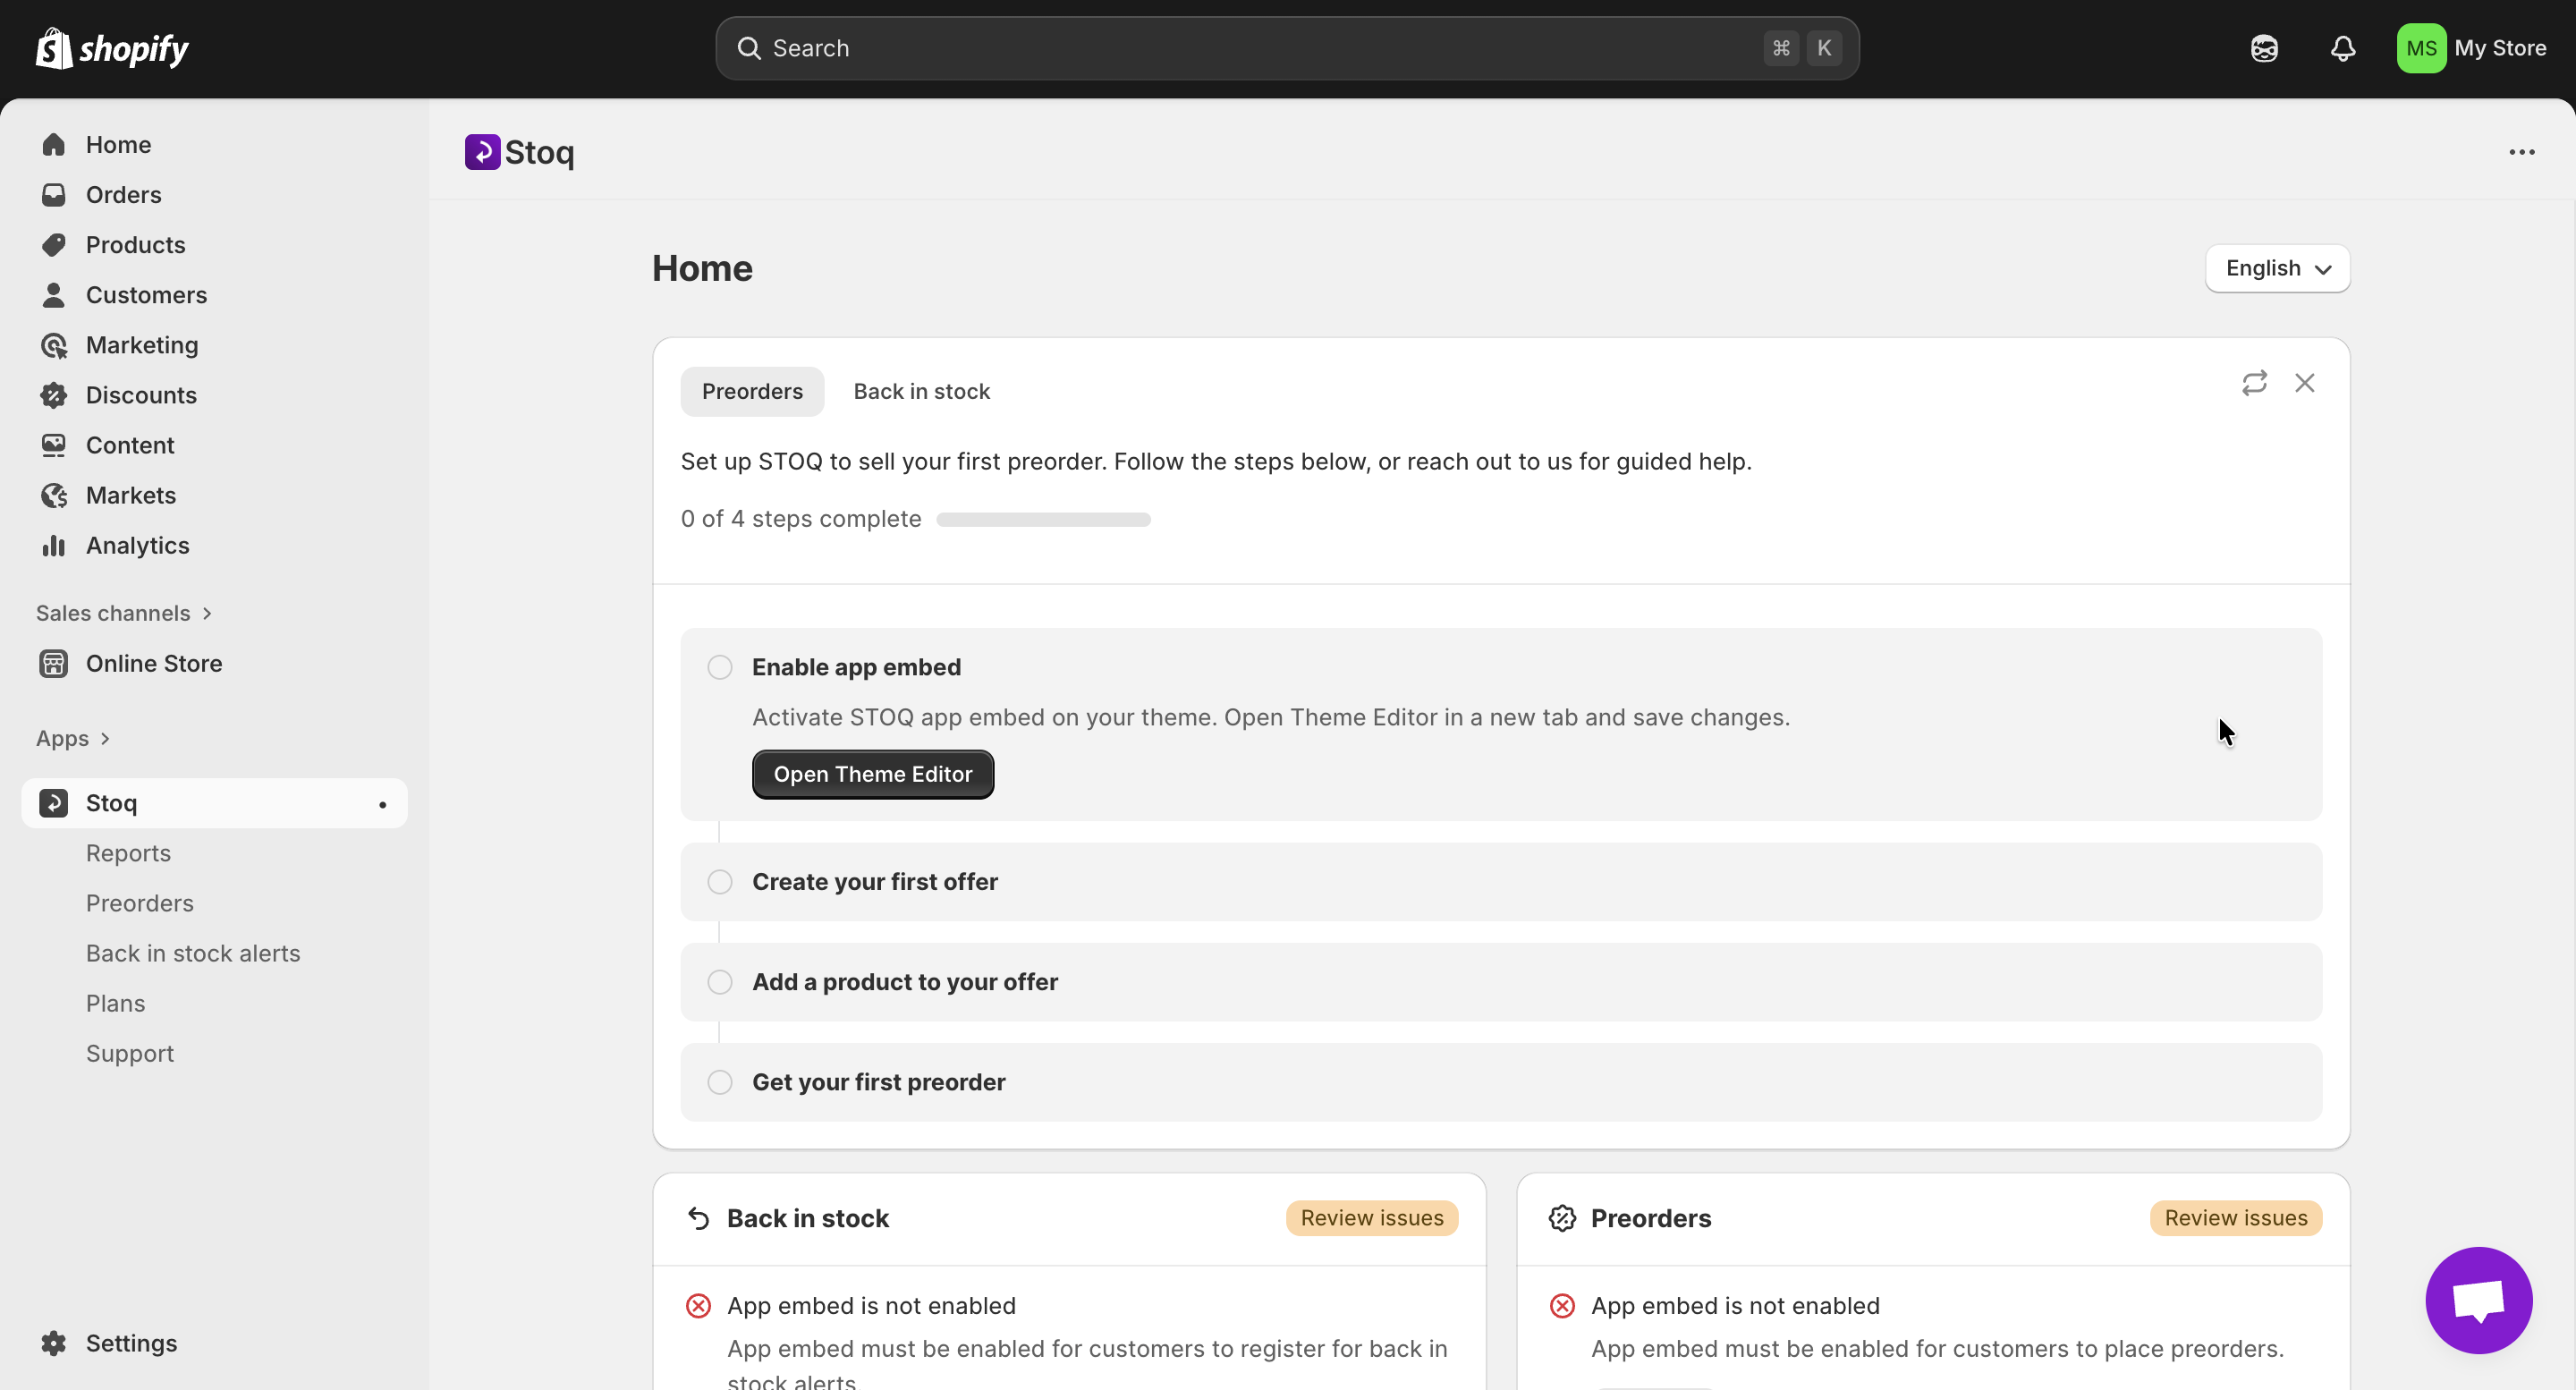Open the English language dropdown
The image size is (2576, 1390).
[2277, 268]
